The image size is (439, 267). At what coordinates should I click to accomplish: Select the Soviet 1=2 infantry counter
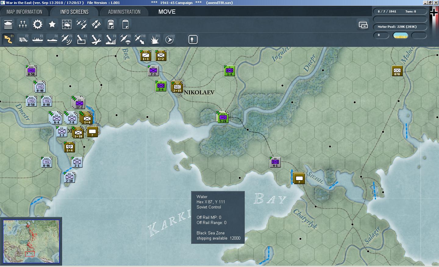pos(161,55)
